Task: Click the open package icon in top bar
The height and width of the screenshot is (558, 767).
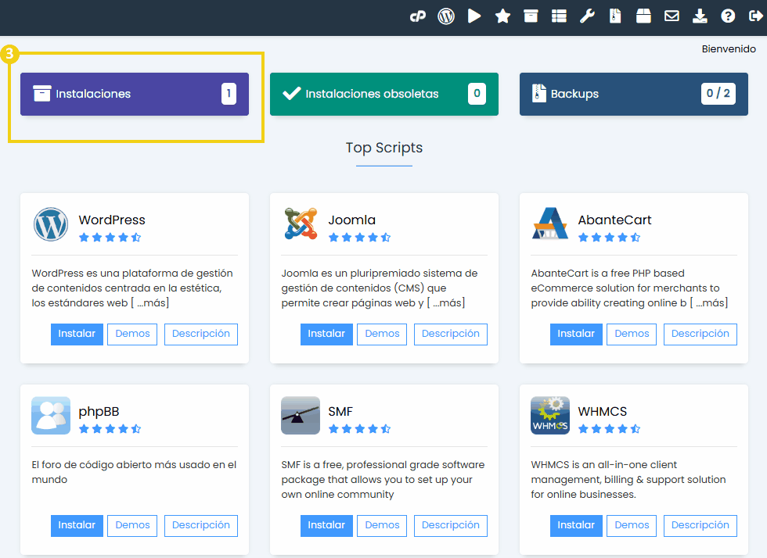Action: tap(643, 16)
